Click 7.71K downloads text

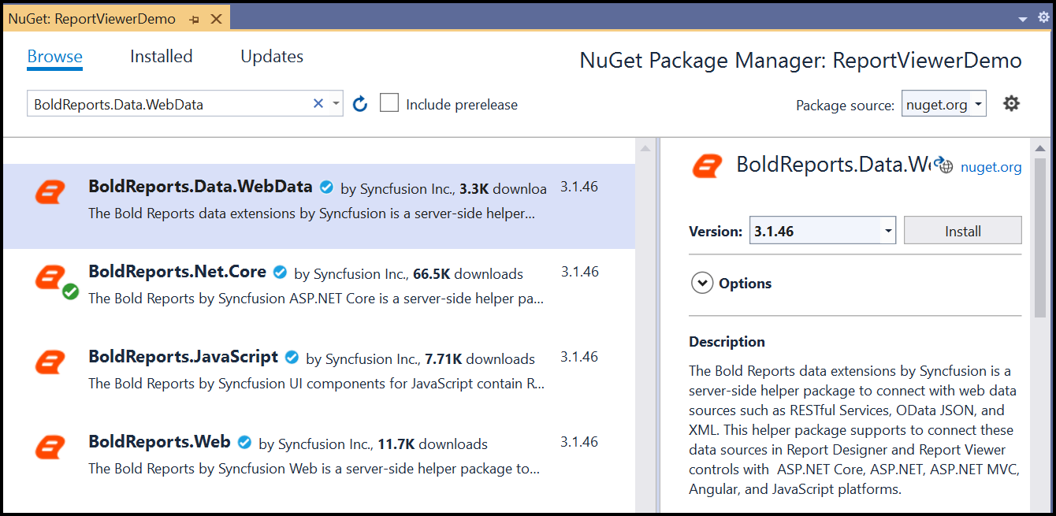click(480, 359)
